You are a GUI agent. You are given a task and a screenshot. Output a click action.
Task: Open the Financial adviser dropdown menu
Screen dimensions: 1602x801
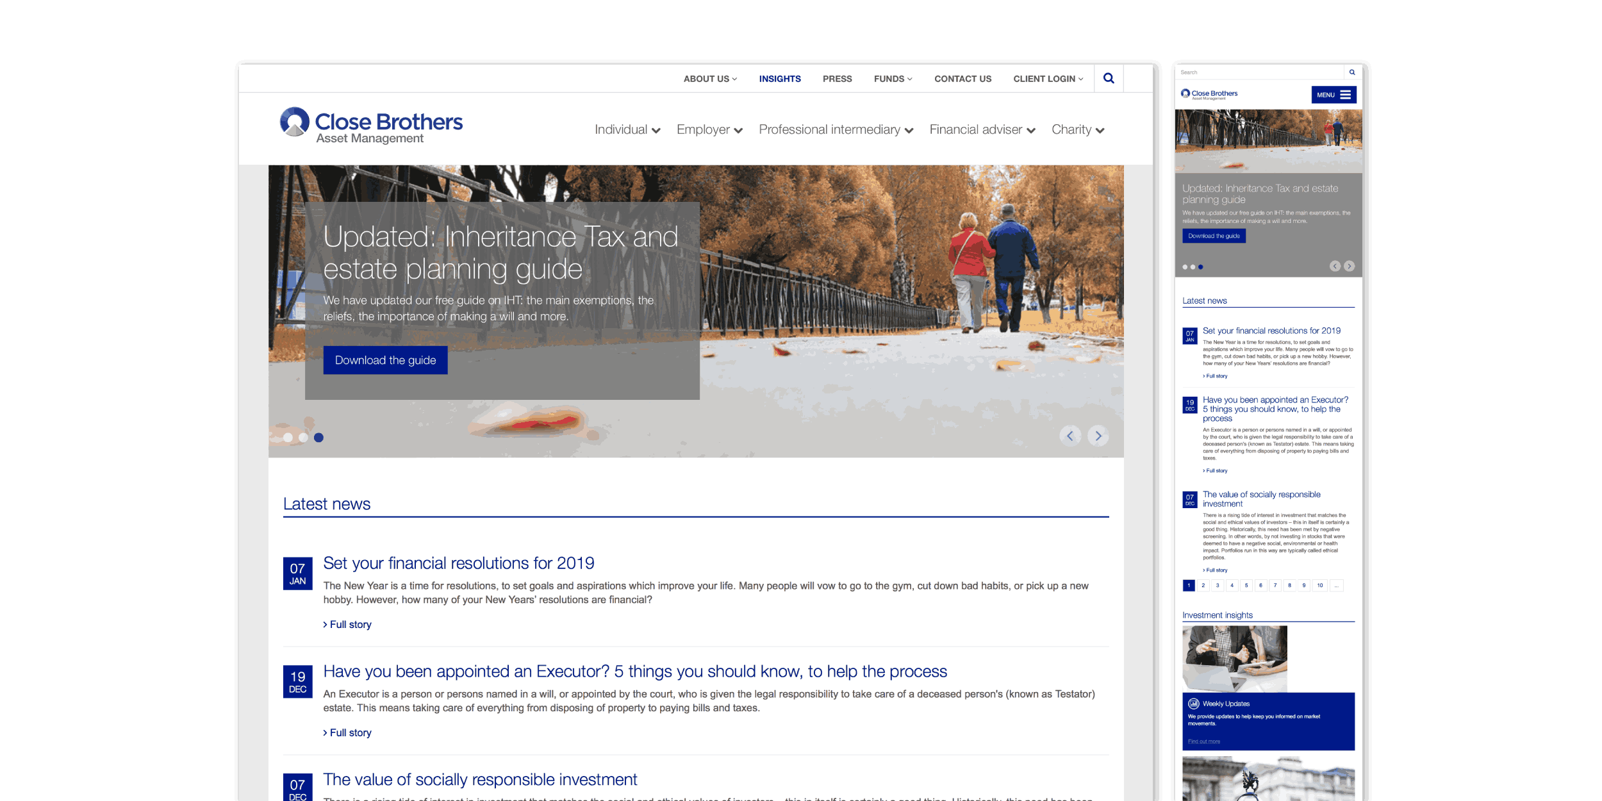(x=982, y=129)
